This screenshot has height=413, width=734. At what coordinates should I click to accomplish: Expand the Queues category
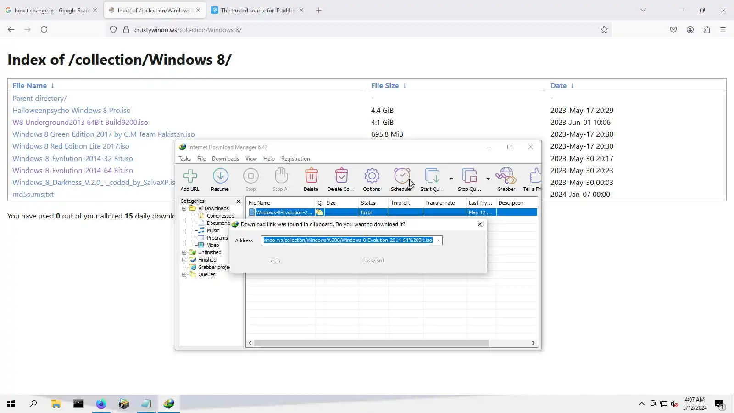point(184,274)
